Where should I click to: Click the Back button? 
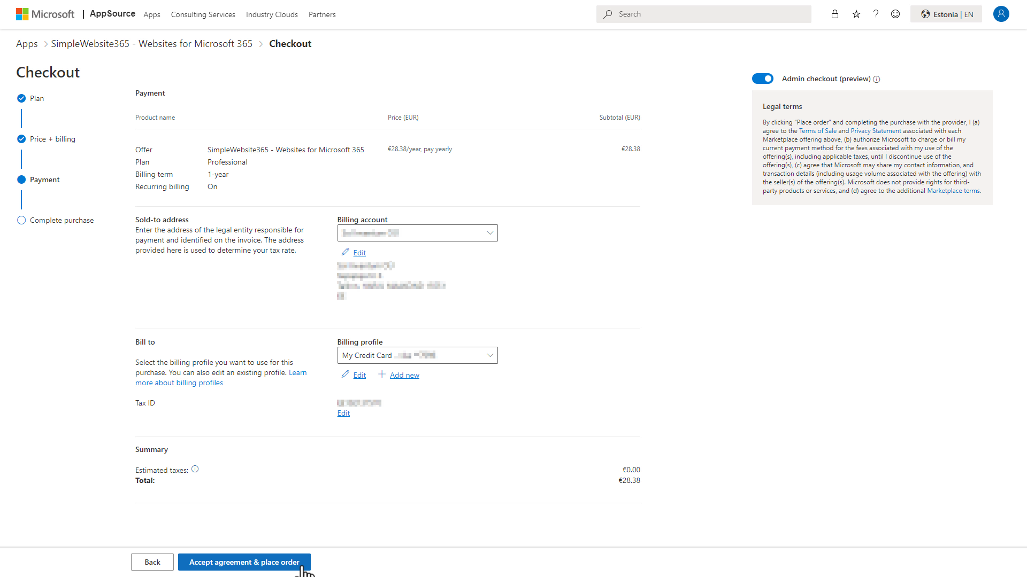[152, 562]
